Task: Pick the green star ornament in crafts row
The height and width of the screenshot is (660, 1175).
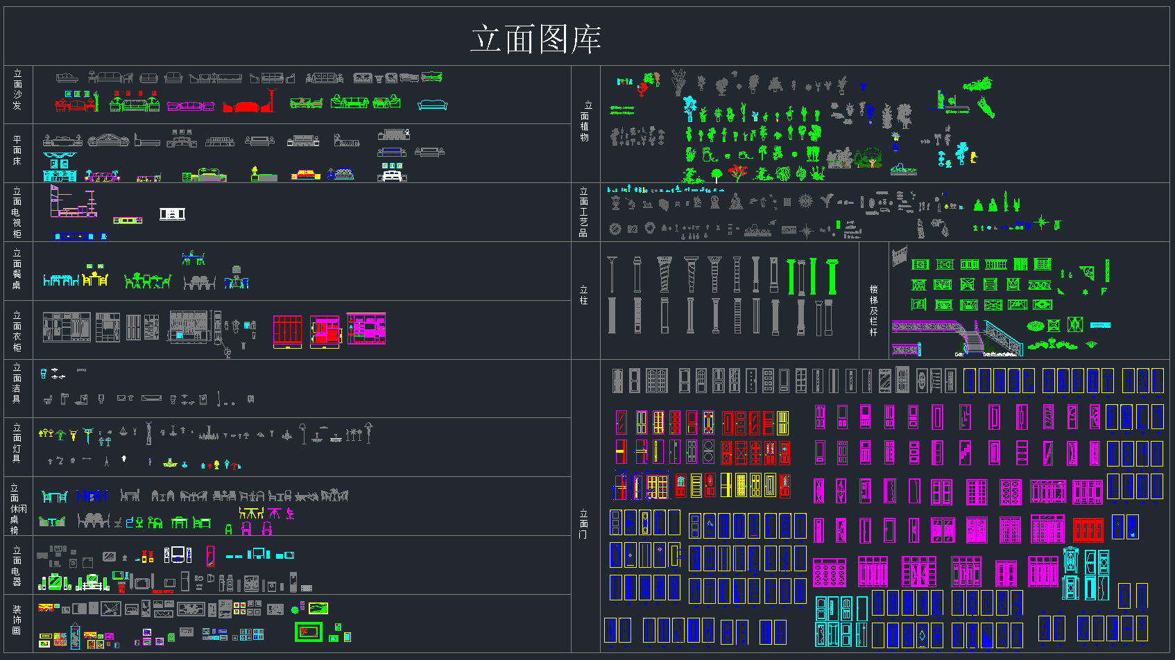Action: click(1040, 223)
